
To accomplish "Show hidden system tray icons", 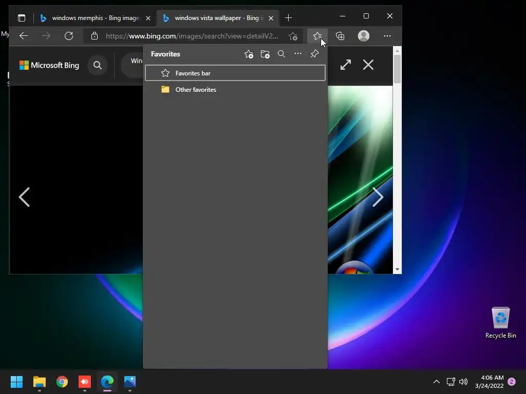I will click(437, 382).
